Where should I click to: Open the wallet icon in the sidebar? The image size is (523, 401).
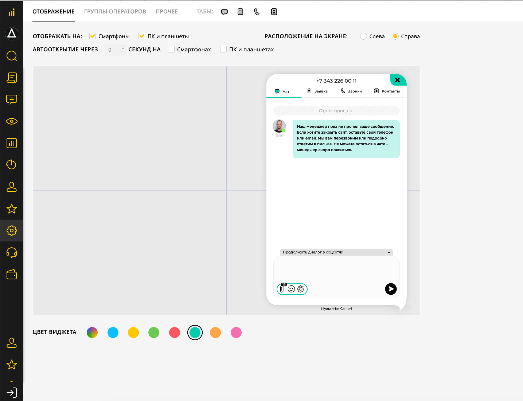click(12, 275)
